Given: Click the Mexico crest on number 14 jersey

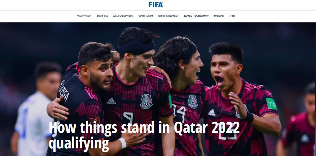Looking at the screenshot, I should click(x=193, y=101).
